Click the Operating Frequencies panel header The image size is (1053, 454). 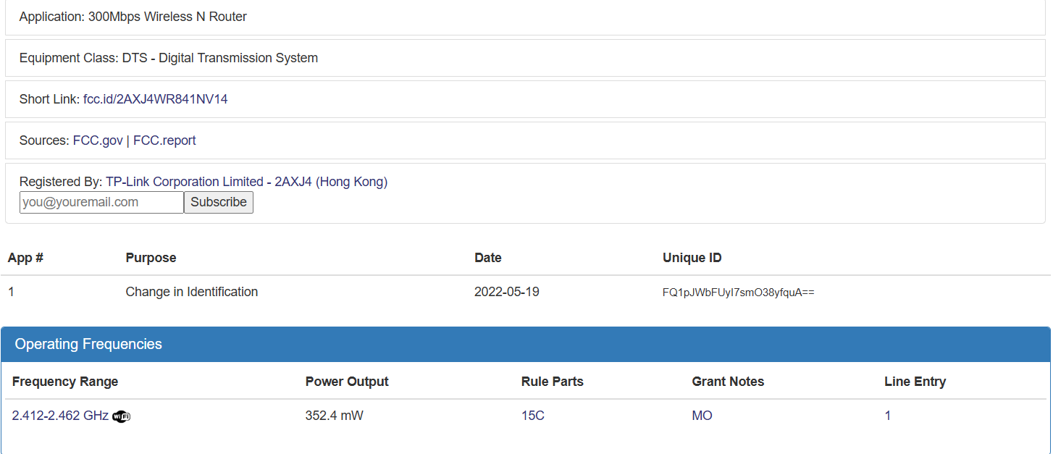(88, 344)
